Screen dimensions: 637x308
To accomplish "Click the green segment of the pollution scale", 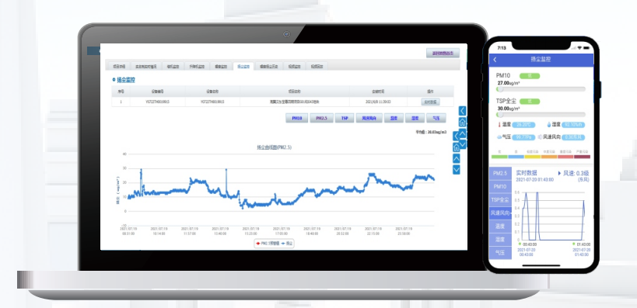I will pyautogui.click(x=499, y=157).
